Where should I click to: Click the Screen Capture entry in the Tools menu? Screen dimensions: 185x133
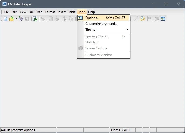coord(104,48)
